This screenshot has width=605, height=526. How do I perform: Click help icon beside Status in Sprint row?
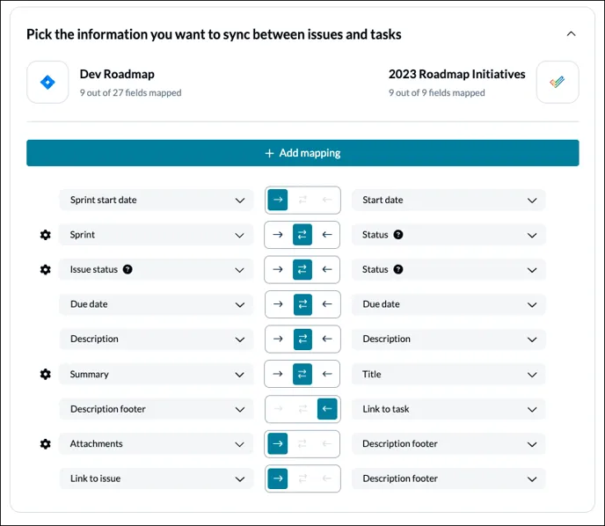coord(398,235)
